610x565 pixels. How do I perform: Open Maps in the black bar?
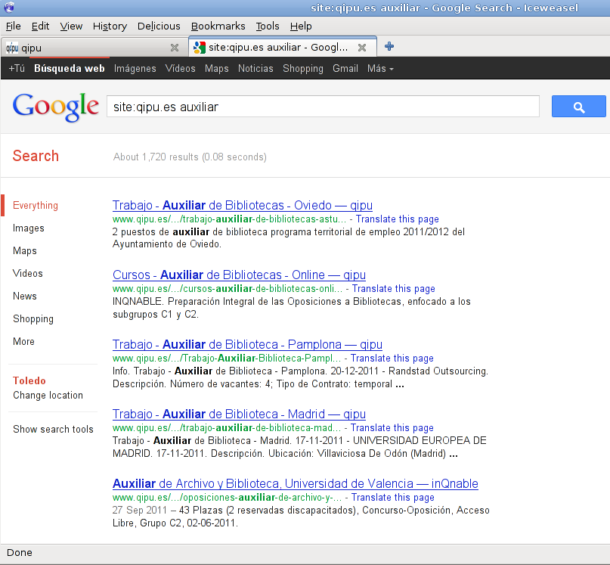[x=217, y=69]
